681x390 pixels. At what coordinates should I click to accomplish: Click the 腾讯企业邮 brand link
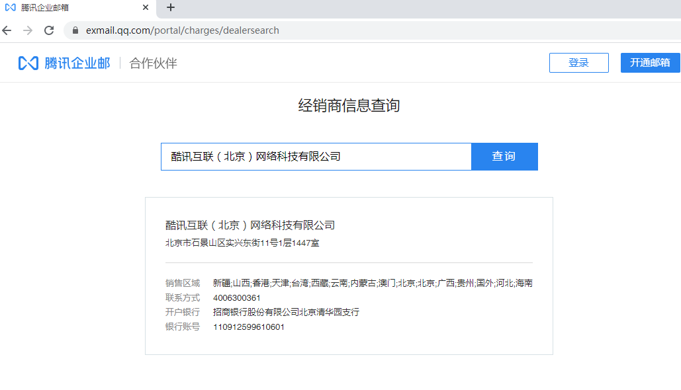click(x=77, y=63)
